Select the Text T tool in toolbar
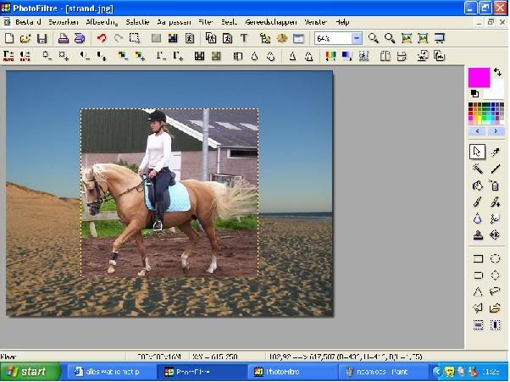Screen dimensions: 510x382 244,38
